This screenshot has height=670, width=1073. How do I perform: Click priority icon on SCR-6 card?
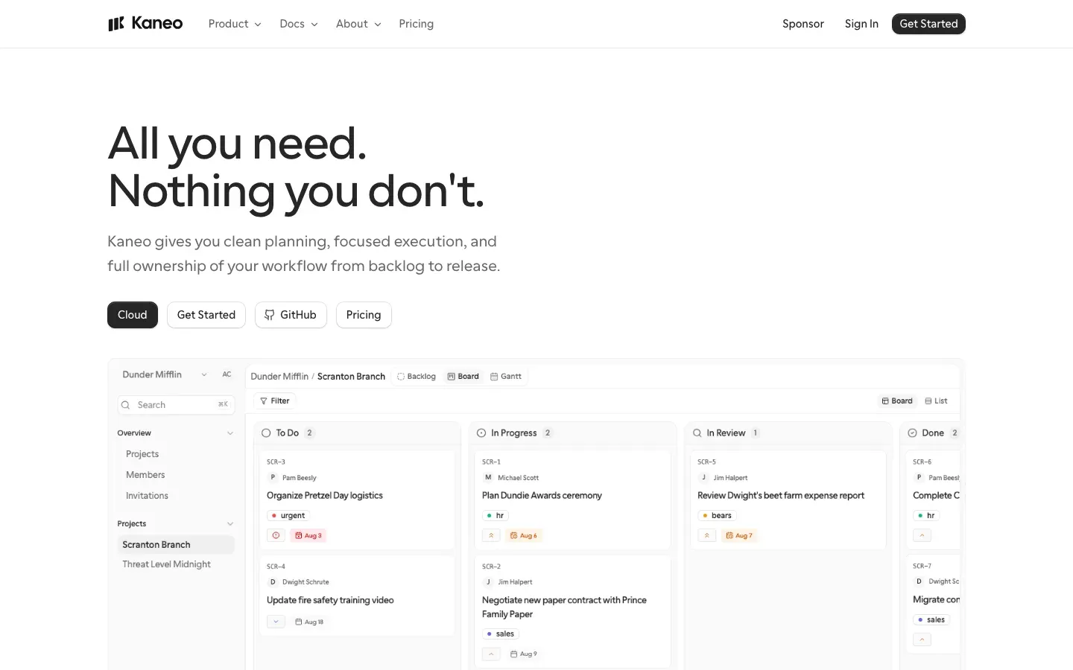[922, 535]
